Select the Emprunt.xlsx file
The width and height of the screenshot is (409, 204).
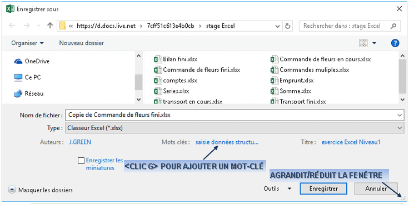tap(292, 81)
